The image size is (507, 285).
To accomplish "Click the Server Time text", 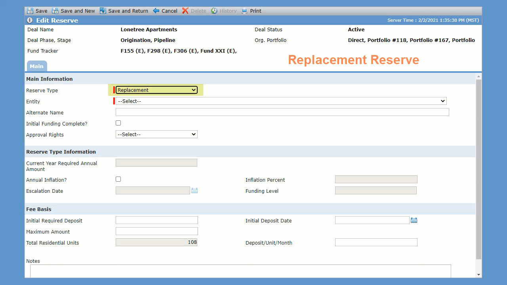I will pyautogui.click(x=433, y=20).
